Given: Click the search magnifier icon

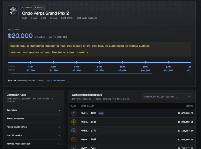Looking at the screenshot, I should pos(189,96).
